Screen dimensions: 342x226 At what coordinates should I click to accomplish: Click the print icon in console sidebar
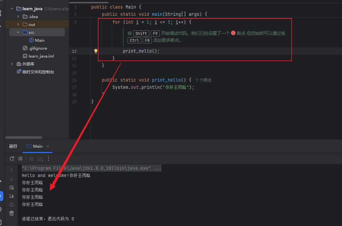point(12,205)
